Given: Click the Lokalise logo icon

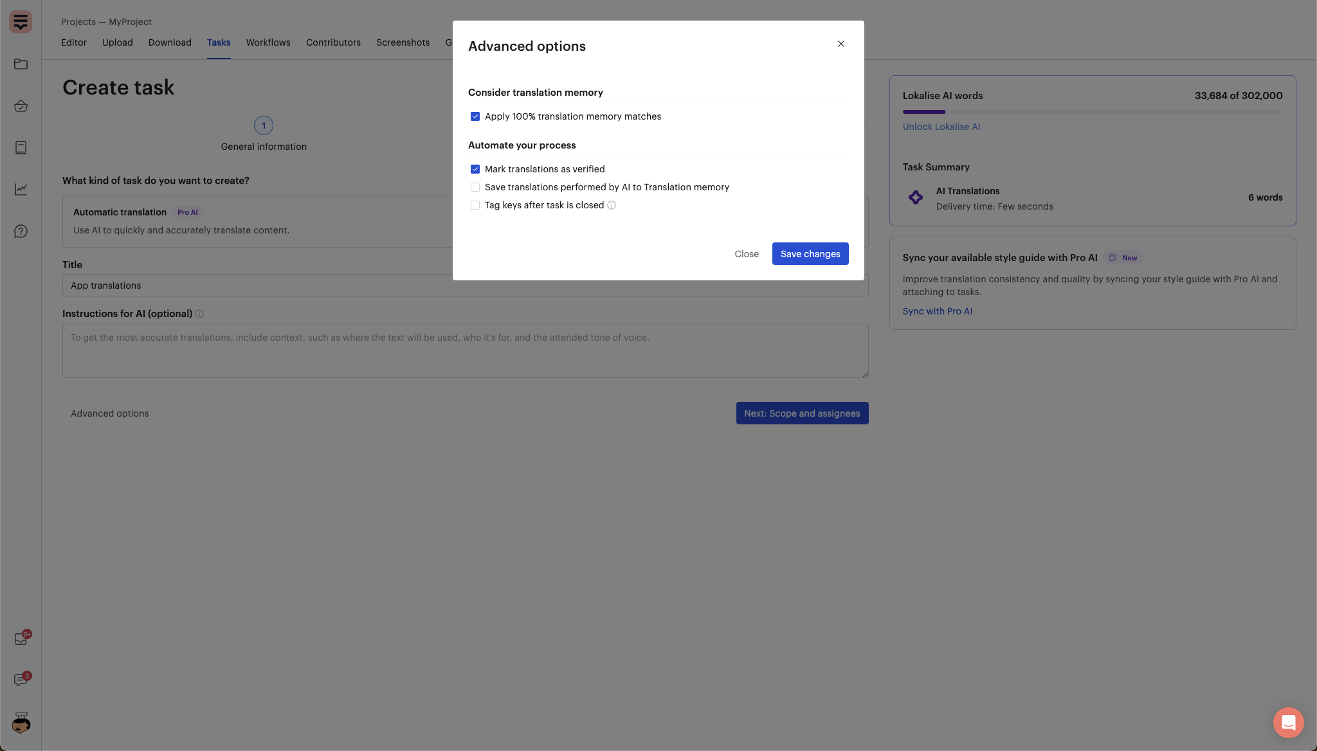Looking at the screenshot, I should 21,22.
